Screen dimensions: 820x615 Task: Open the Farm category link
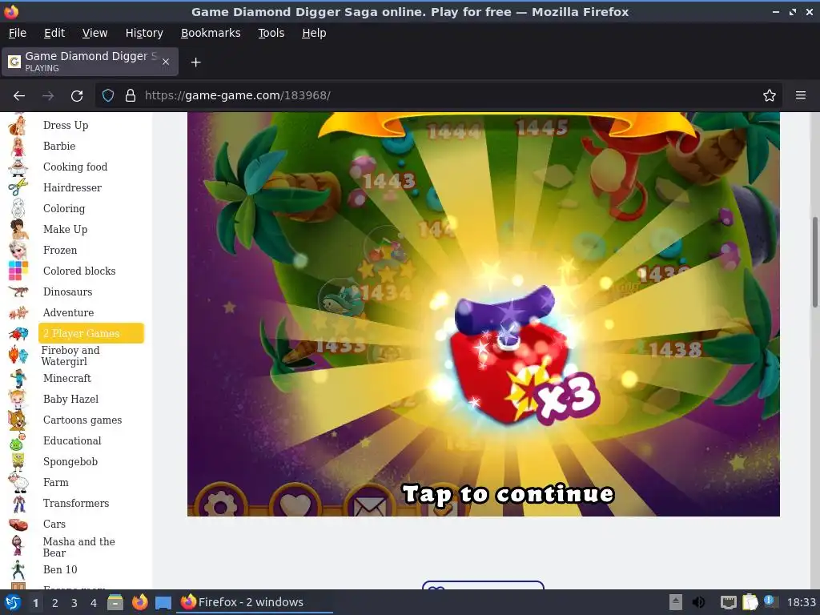55,483
